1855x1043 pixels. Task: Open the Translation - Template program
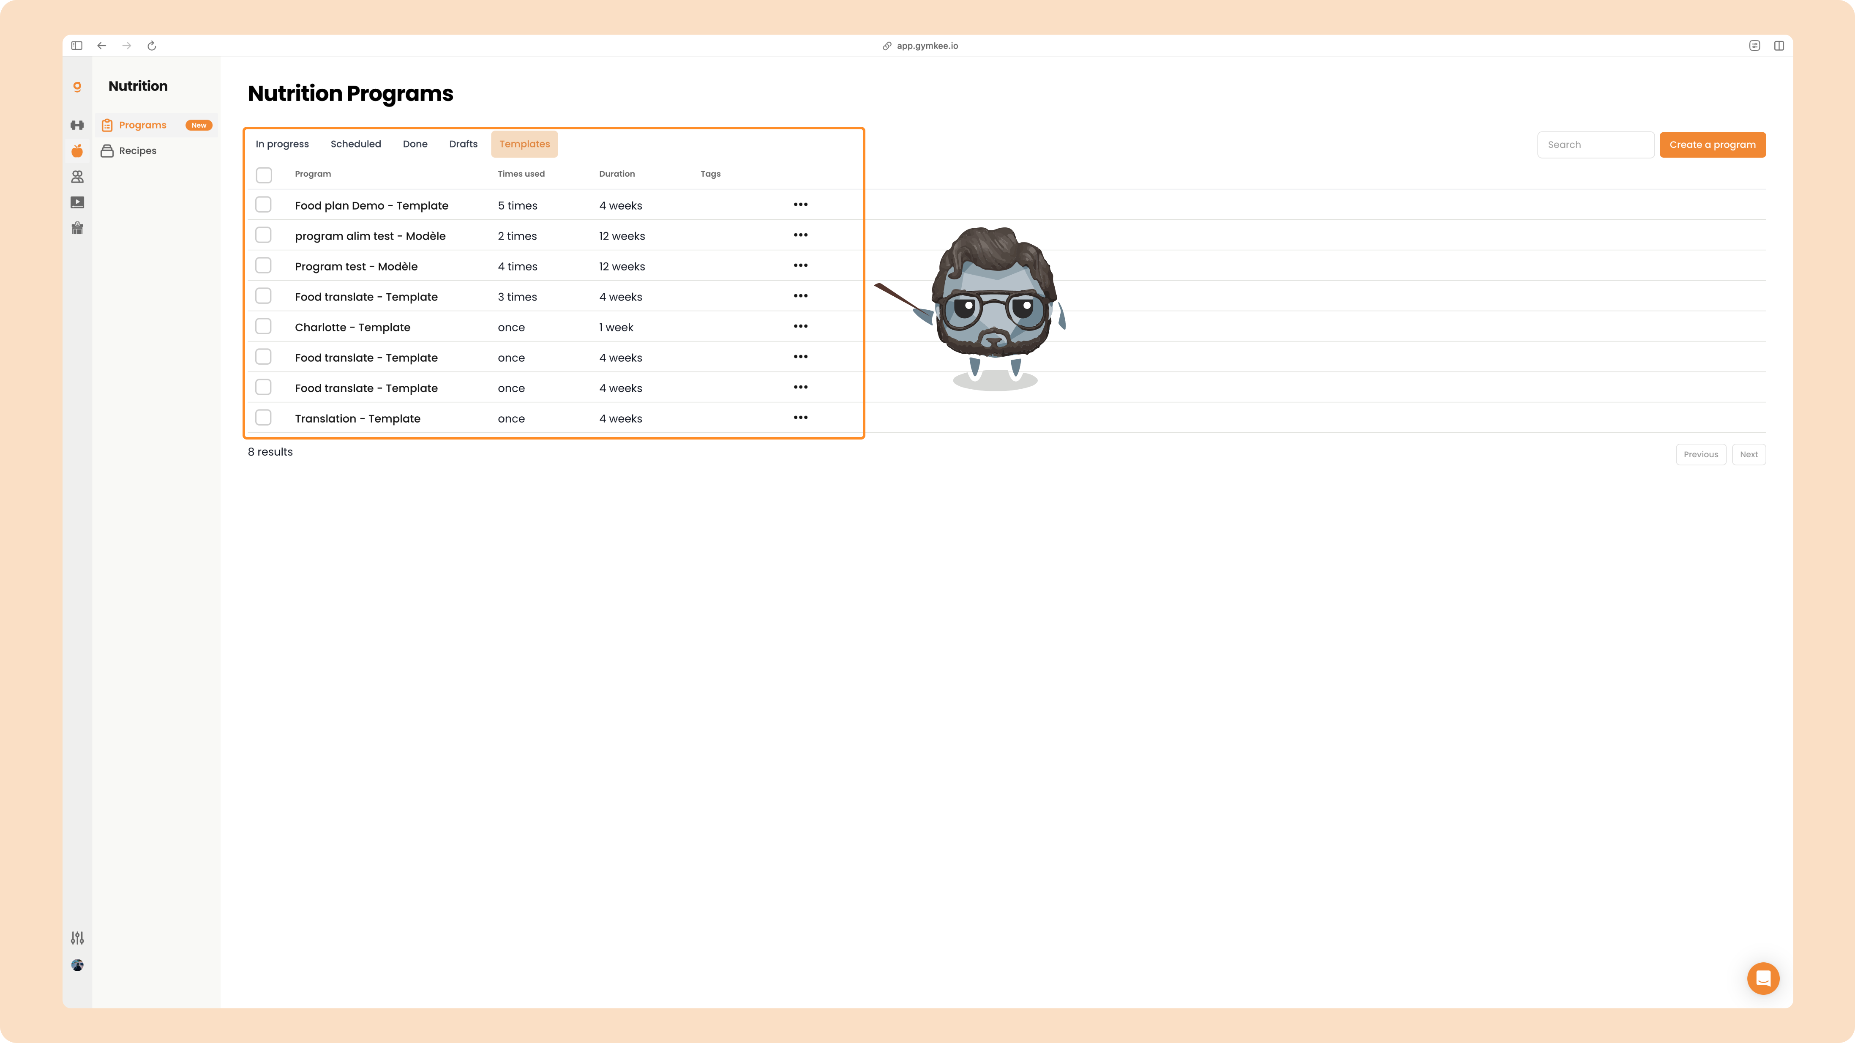357,418
